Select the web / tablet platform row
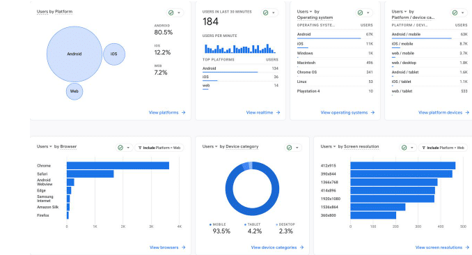 (430, 91)
